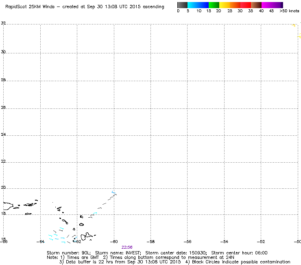Click the blue wind barb near 20N, 60W
Screen dimensions: 301x265
pos(113,192)
